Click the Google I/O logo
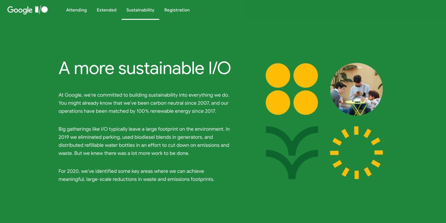446x223 pixels. coord(28,10)
